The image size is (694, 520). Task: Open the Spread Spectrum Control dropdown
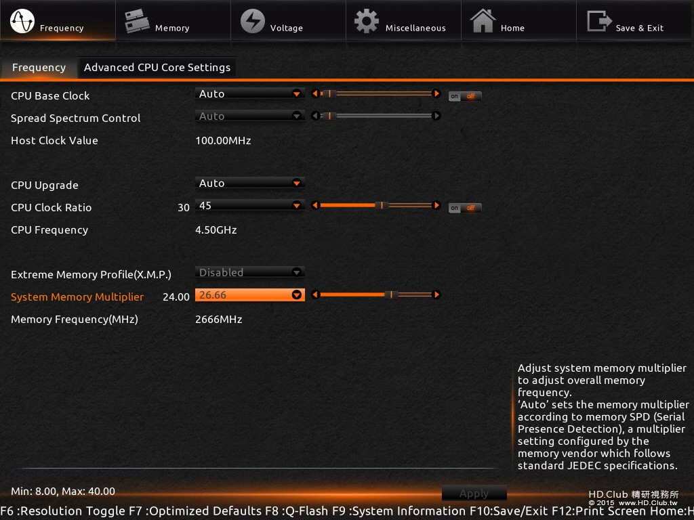point(249,116)
